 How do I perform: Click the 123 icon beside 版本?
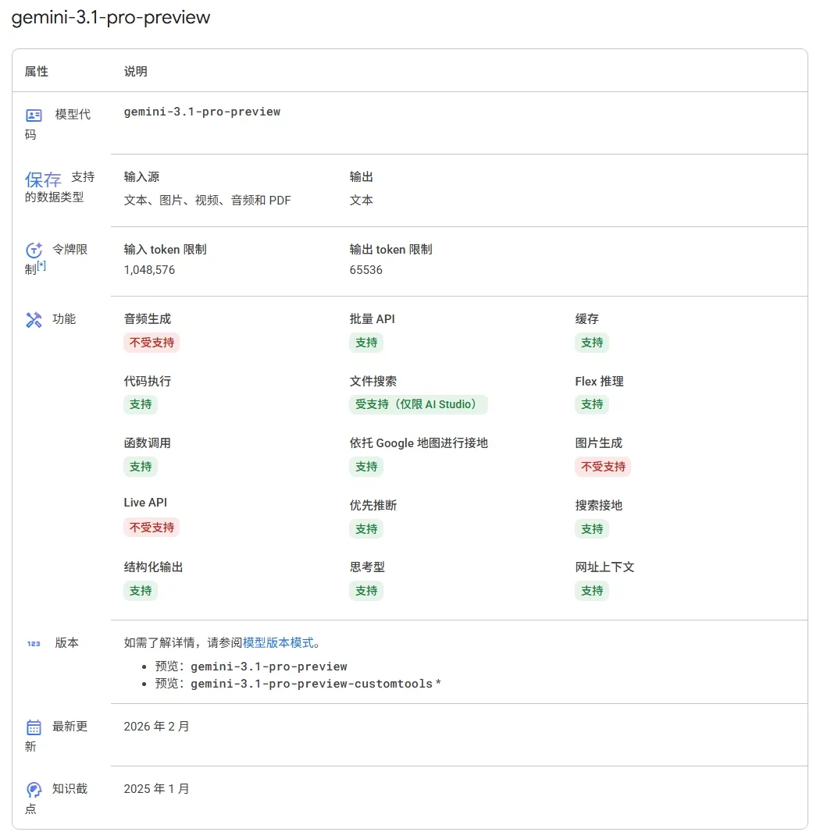coord(33,643)
